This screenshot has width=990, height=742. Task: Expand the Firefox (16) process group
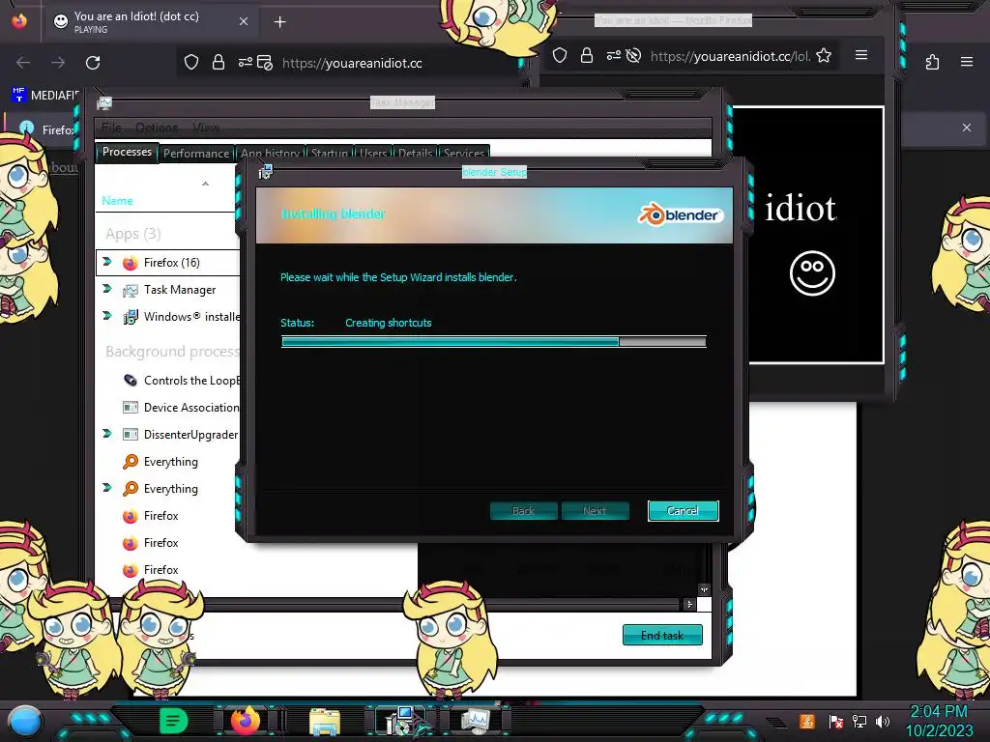coord(107,262)
